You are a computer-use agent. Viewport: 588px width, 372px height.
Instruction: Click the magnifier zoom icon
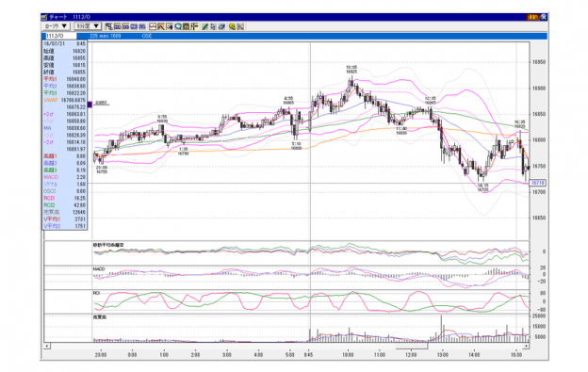point(178,26)
